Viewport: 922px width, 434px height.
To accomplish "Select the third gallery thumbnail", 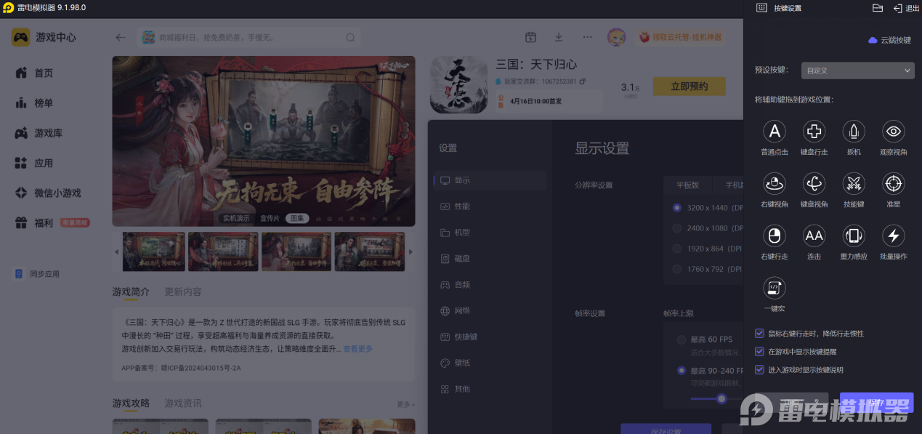I will (x=296, y=252).
